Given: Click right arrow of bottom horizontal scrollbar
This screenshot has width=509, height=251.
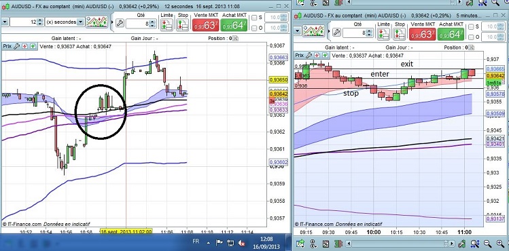Looking at the screenshot, I should tap(452, 244).
